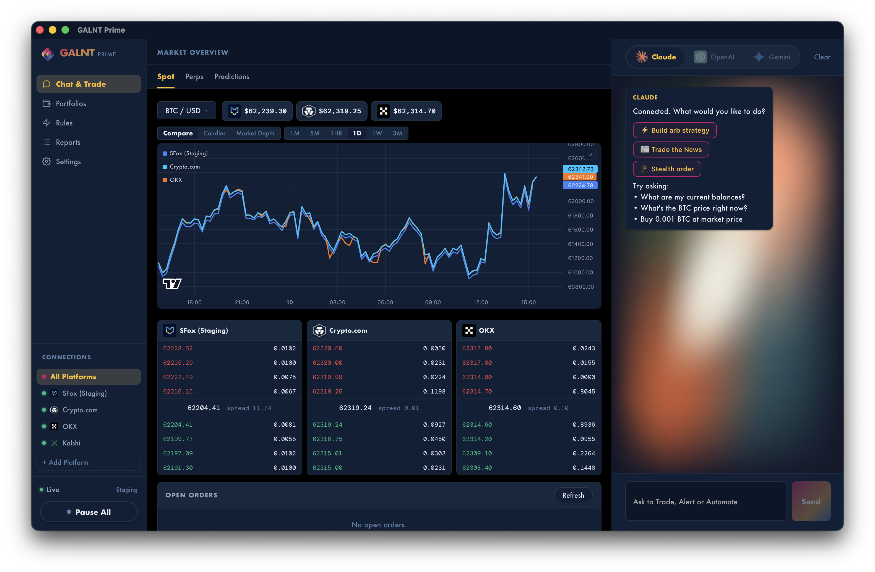Click the SFox (Staging) blue legend swatch
The image size is (875, 572).
pyautogui.click(x=165, y=154)
